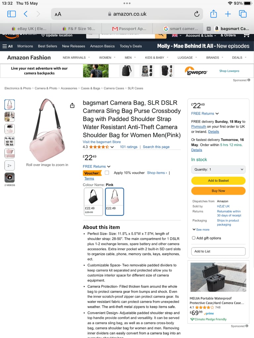Reload the amazon.co.uk page
Screen dimensions: 254x338
coord(196,14)
